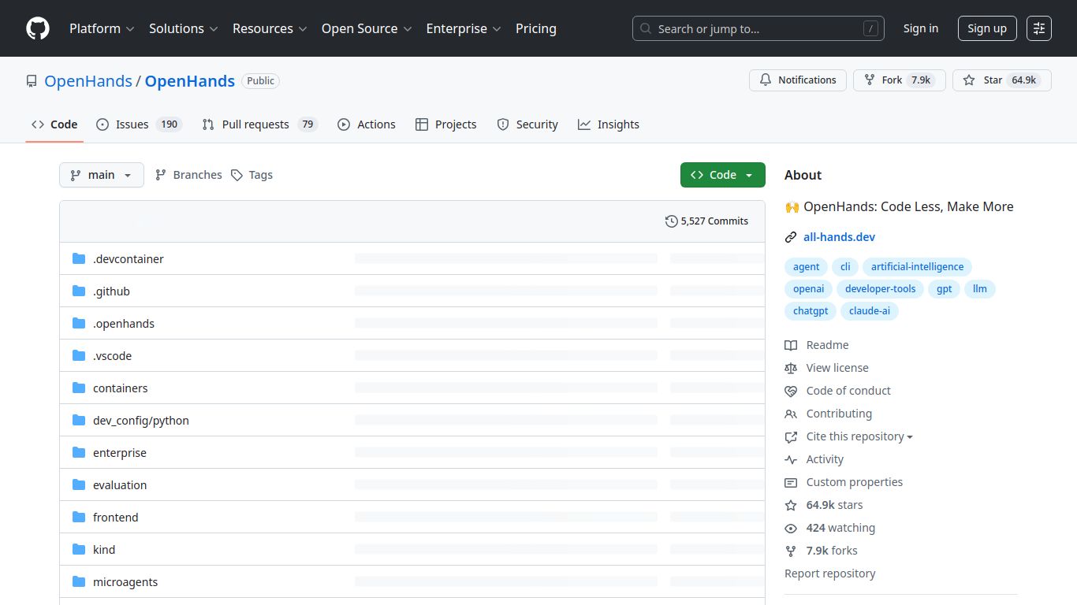
Task: Open the Pull requests tab
Action: point(259,124)
